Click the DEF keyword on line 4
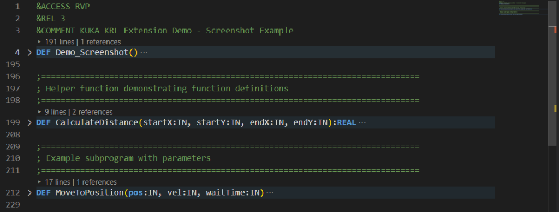 click(x=44, y=52)
